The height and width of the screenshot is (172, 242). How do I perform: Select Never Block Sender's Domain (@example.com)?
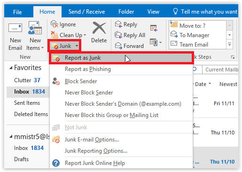click(123, 104)
